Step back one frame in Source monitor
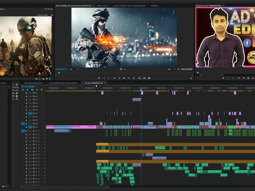The image size is (255, 191). (119, 78)
